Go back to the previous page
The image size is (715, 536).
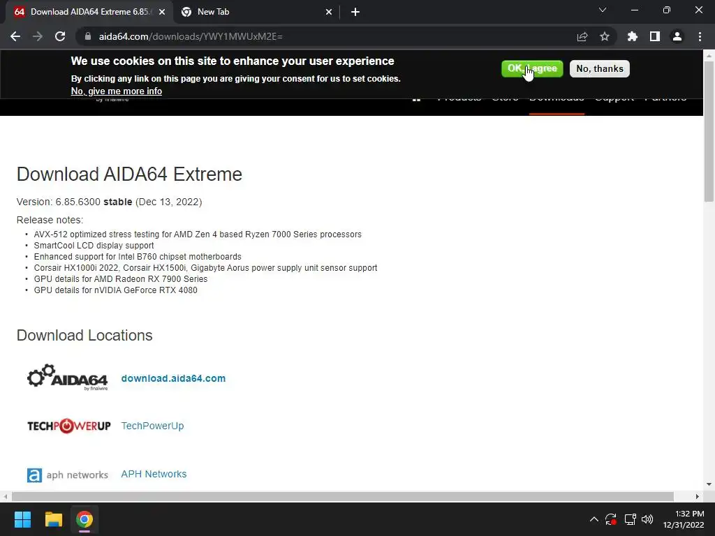15,36
